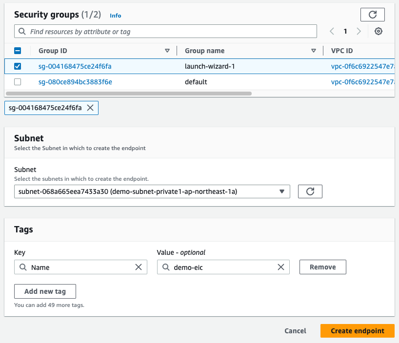Toggle the select-all security groups checkbox
399x343 pixels.
pyautogui.click(x=18, y=51)
